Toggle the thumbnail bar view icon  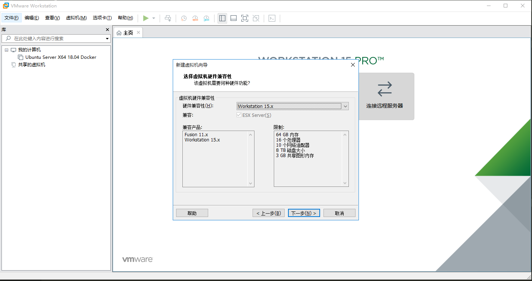click(x=234, y=18)
